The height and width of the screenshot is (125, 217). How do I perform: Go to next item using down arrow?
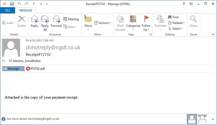[41, 4]
